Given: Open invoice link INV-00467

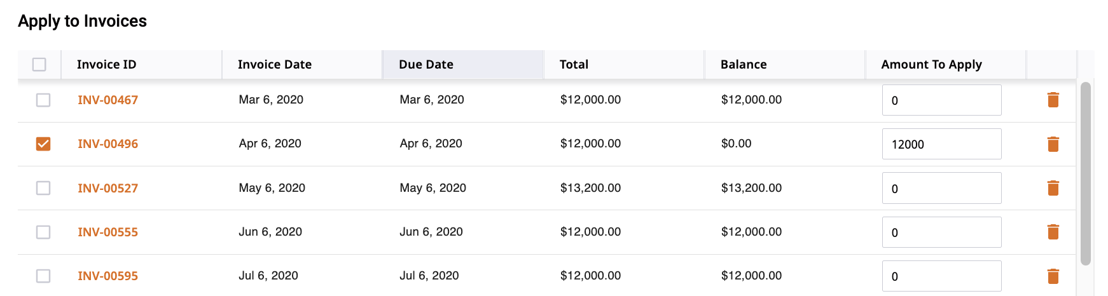Looking at the screenshot, I should [x=107, y=100].
